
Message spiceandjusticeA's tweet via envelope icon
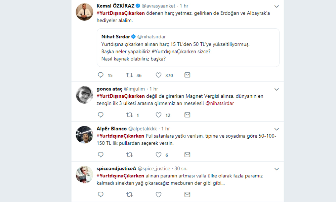click(x=187, y=195)
